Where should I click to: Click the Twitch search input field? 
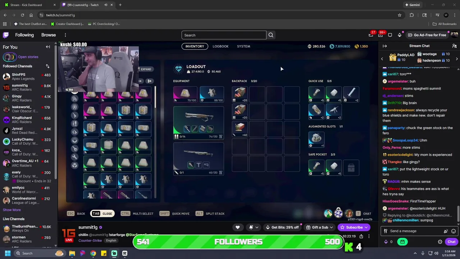click(x=224, y=35)
